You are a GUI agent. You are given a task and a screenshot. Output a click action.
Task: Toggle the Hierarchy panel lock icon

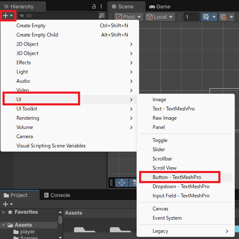pyautogui.click(x=94, y=6)
